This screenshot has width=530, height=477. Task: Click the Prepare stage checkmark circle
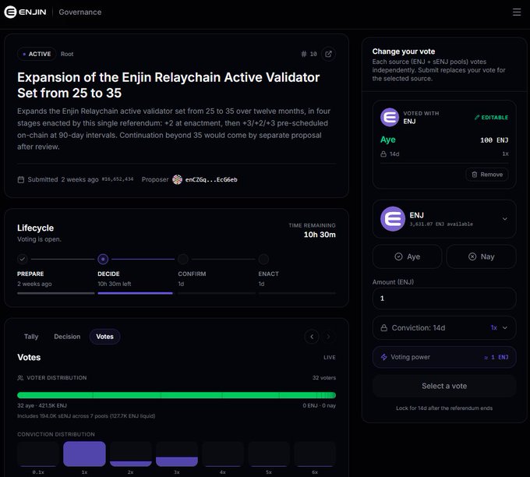click(23, 260)
